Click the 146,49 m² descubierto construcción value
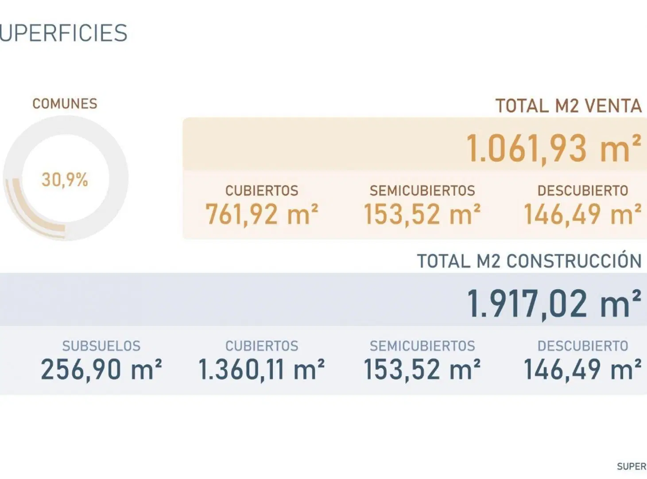The width and height of the screenshot is (647, 479). point(583,369)
